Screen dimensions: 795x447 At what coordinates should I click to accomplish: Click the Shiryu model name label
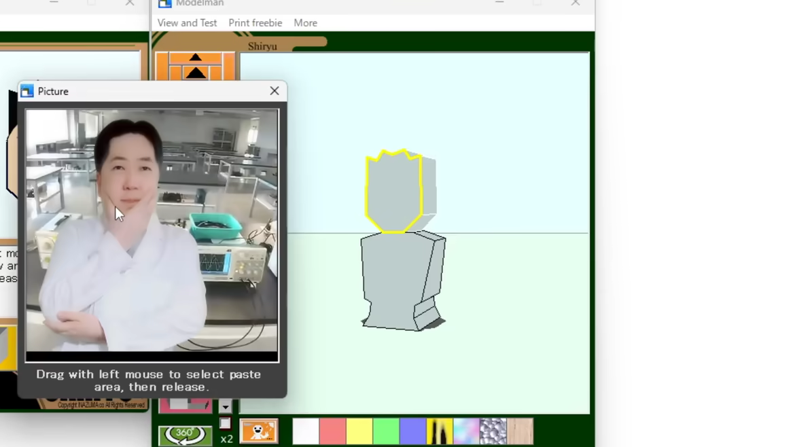pyautogui.click(x=262, y=46)
